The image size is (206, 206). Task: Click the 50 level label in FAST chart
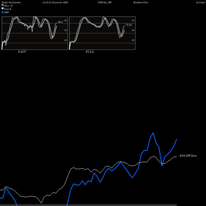[x=66, y=30]
